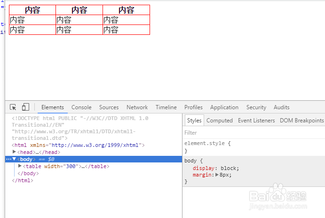Select the closing </html> tag line

[23, 180]
